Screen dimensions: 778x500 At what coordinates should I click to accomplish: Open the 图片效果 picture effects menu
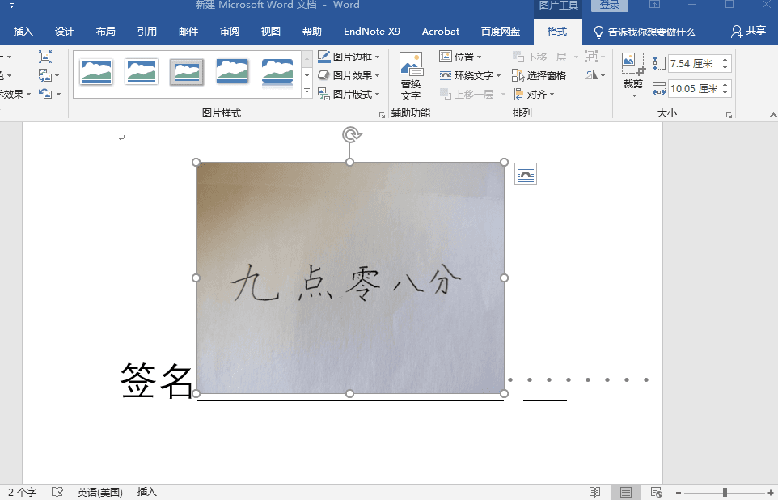tap(349, 75)
